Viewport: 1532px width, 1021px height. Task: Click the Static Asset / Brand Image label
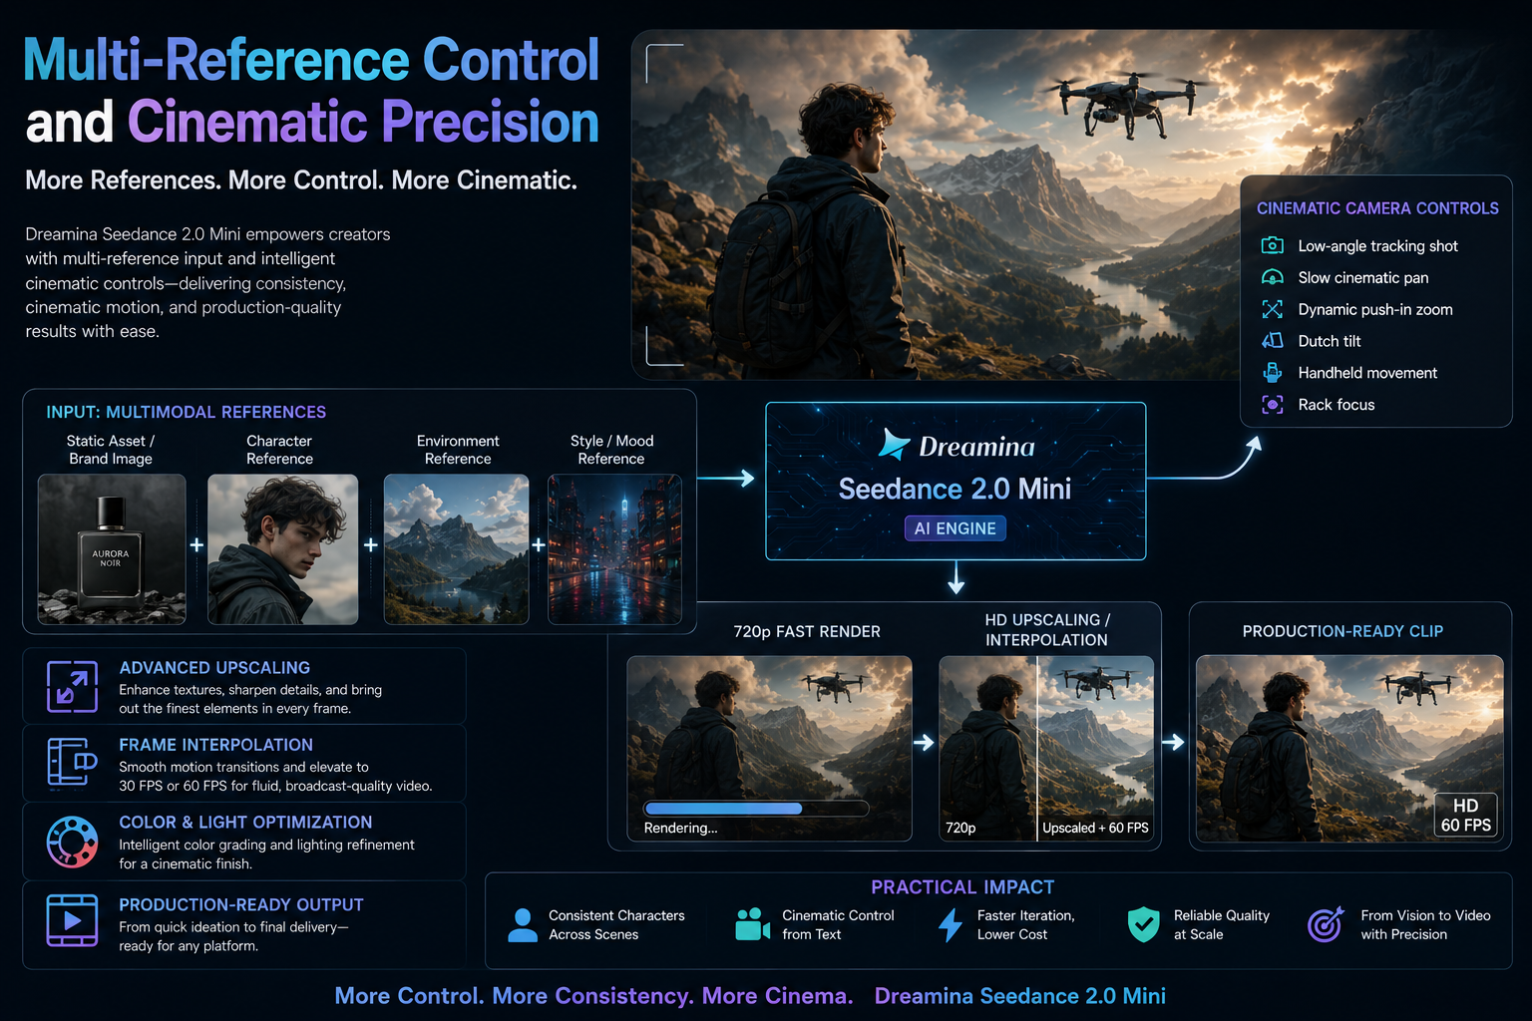coord(111,450)
